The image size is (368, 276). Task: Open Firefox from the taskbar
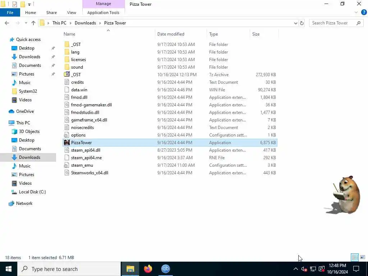148,269
